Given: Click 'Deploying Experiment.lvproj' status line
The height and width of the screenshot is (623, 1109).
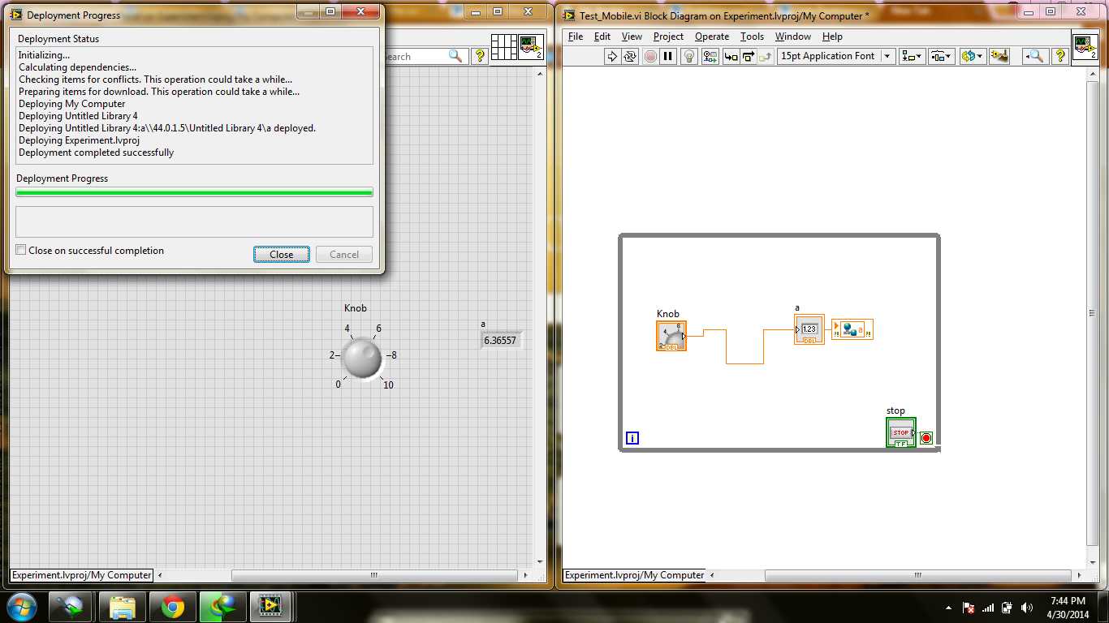Looking at the screenshot, I should point(79,140).
